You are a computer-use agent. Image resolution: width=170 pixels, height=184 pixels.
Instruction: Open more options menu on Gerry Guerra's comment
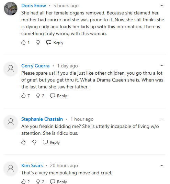point(161,66)
